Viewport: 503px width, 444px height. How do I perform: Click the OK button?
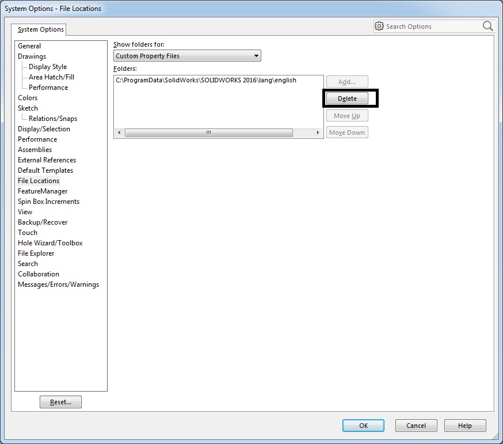(363, 426)
